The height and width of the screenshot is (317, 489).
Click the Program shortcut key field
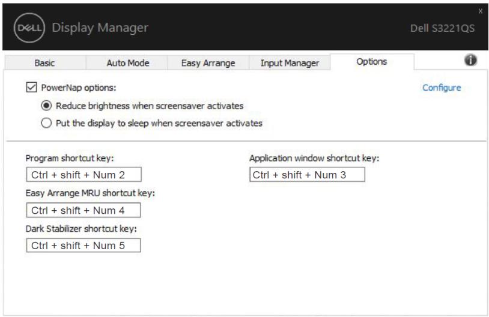click(84, 175)
